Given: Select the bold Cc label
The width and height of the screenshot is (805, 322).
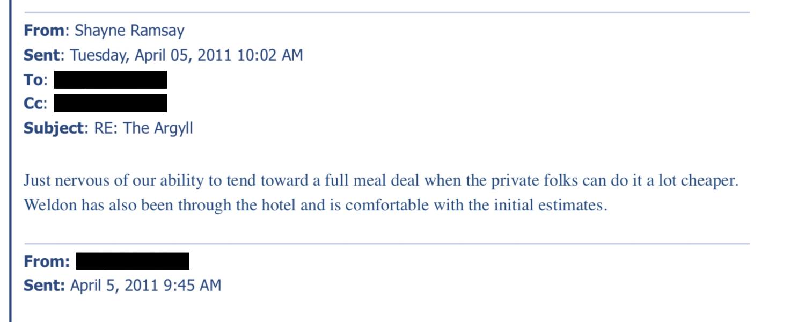Looking at the screenshot, I should pos(33,104).
